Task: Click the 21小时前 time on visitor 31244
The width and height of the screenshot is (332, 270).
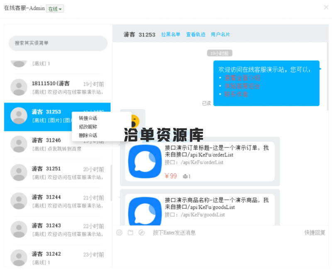Action: (94, 198)
